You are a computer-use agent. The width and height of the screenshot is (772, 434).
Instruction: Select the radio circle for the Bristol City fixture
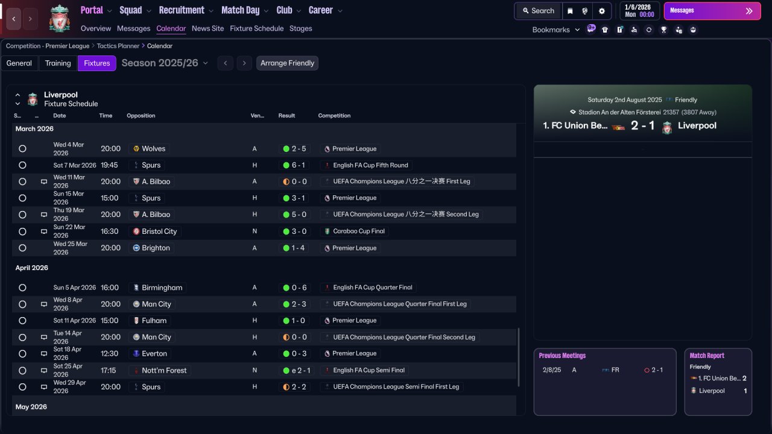[22, 231]
